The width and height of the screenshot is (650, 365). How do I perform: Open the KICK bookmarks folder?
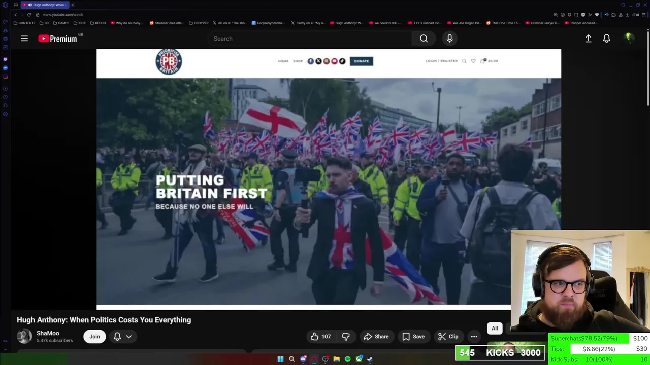[x=80, y=23]
